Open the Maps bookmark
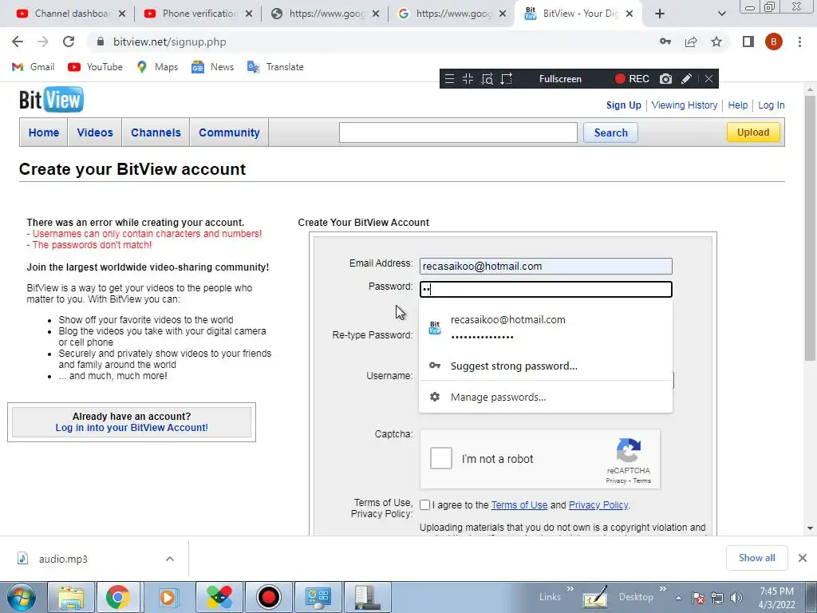817x613 pixels. pos(157,67)
